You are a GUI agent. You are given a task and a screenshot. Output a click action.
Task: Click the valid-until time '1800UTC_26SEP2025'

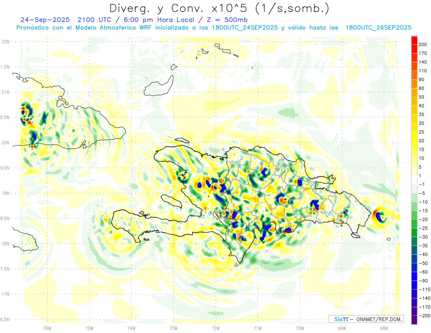tap(378, 28)
